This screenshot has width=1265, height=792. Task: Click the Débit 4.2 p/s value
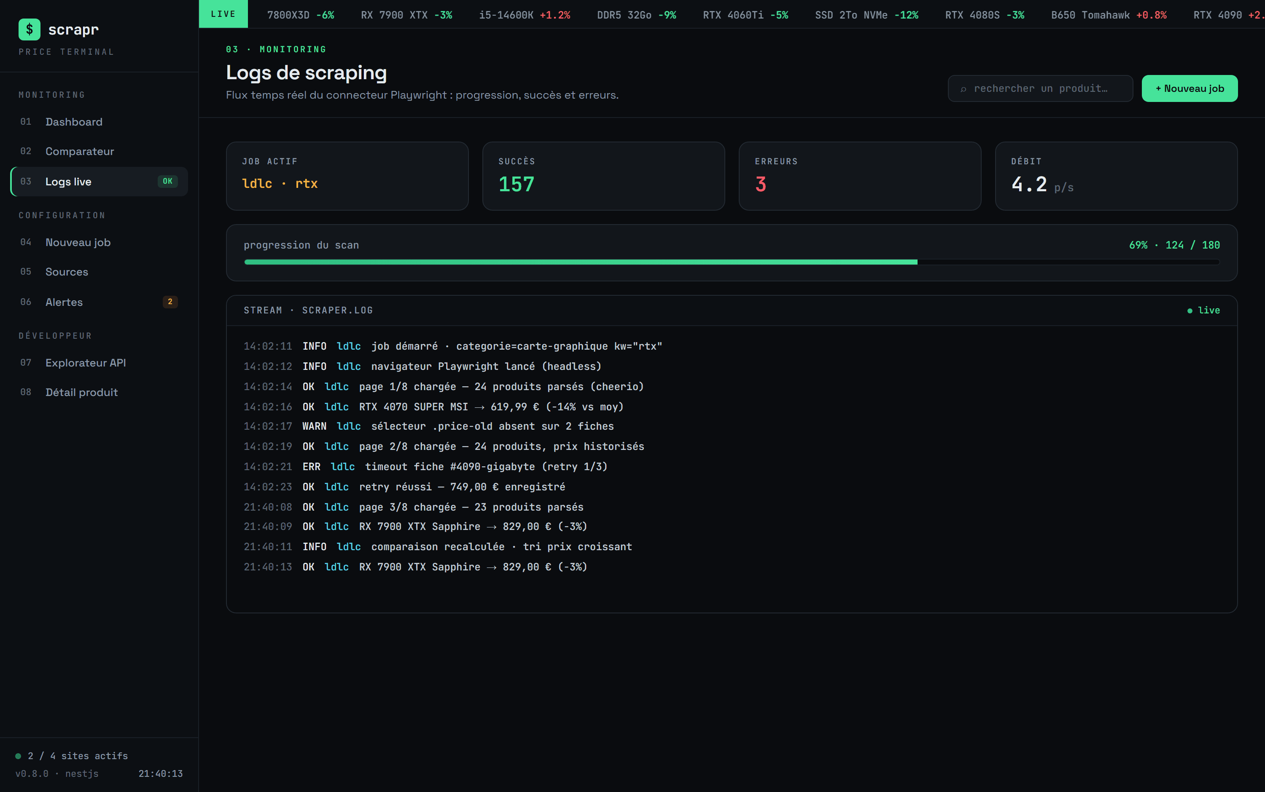coord(1042,185)
